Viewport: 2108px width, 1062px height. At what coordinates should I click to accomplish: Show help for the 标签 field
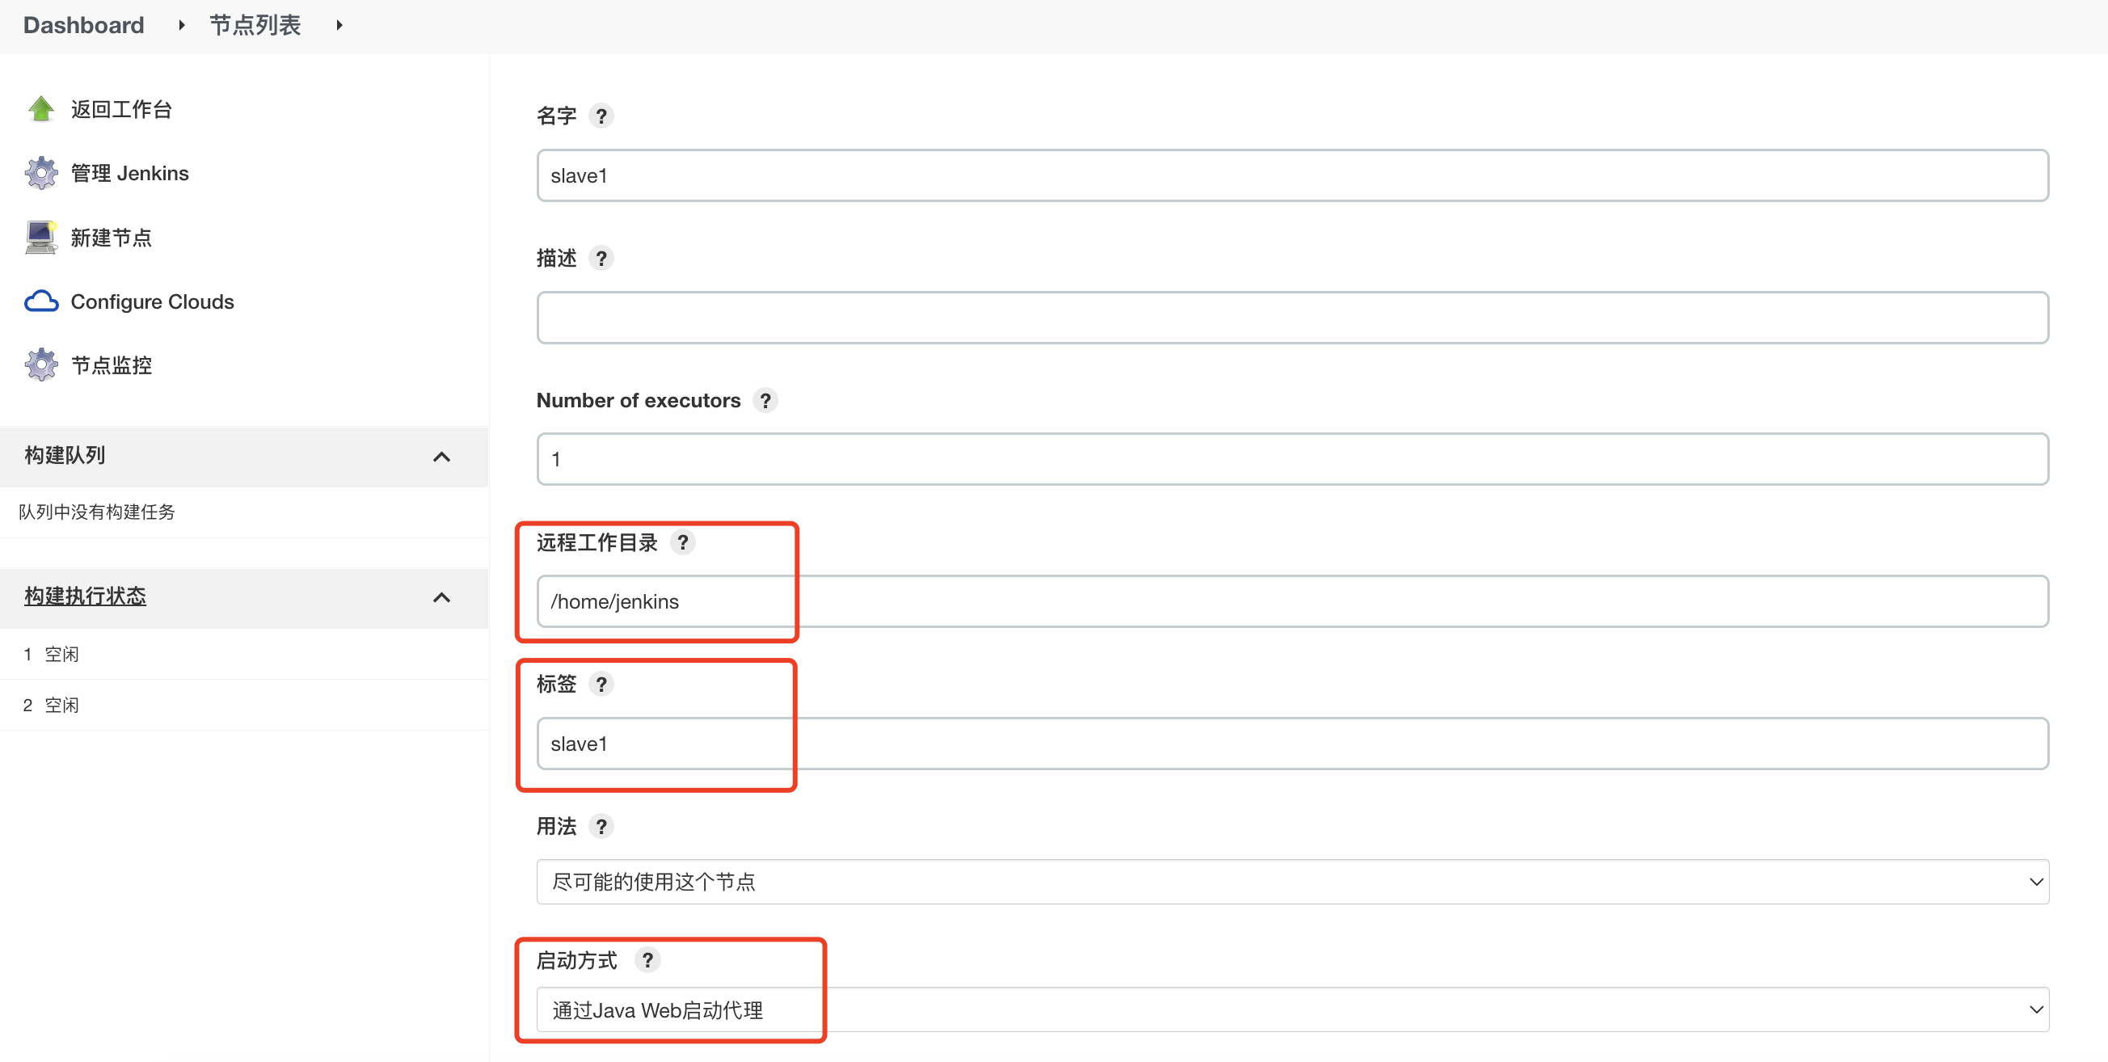point(601,684)
